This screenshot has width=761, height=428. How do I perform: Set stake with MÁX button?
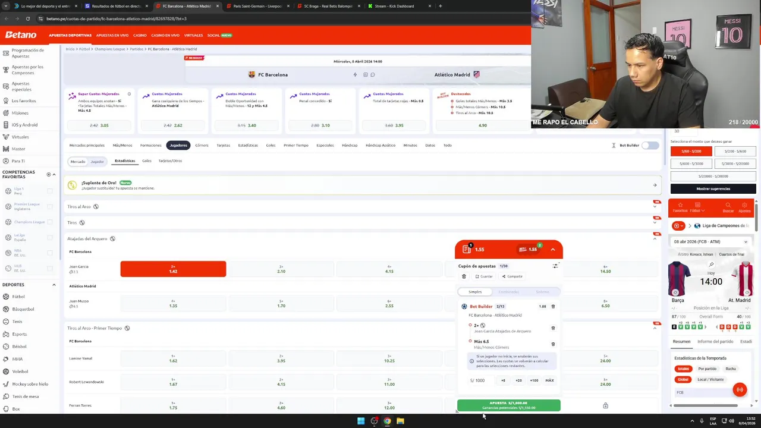[x=549, y=380]
